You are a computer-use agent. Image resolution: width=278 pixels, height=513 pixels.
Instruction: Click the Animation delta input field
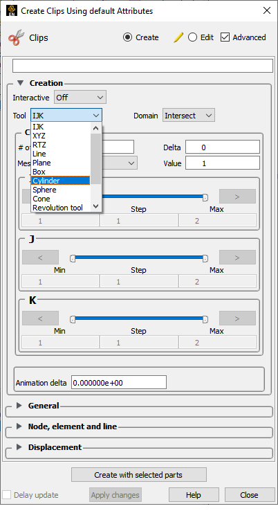pos(119,382)
